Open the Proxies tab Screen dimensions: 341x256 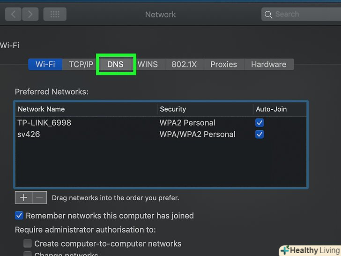click(x=223, y=65)
